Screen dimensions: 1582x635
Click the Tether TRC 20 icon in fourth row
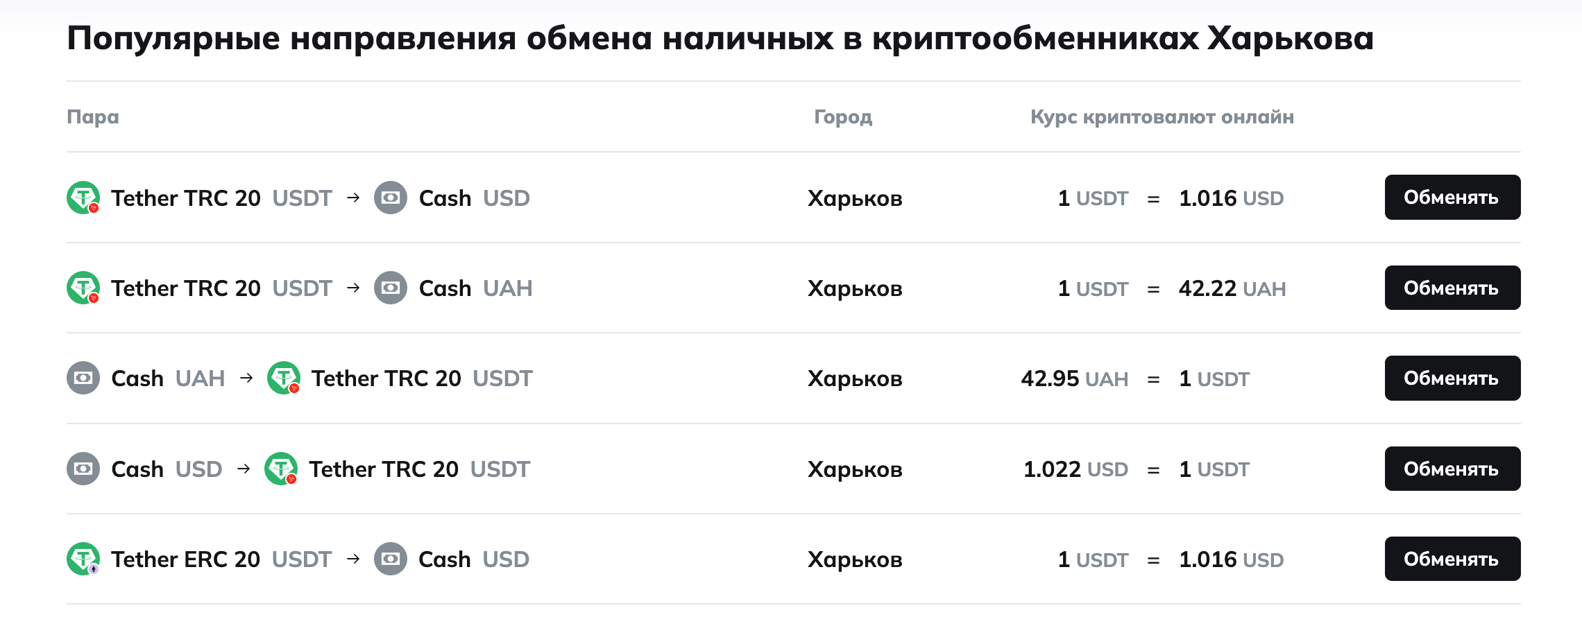(281, 469)
